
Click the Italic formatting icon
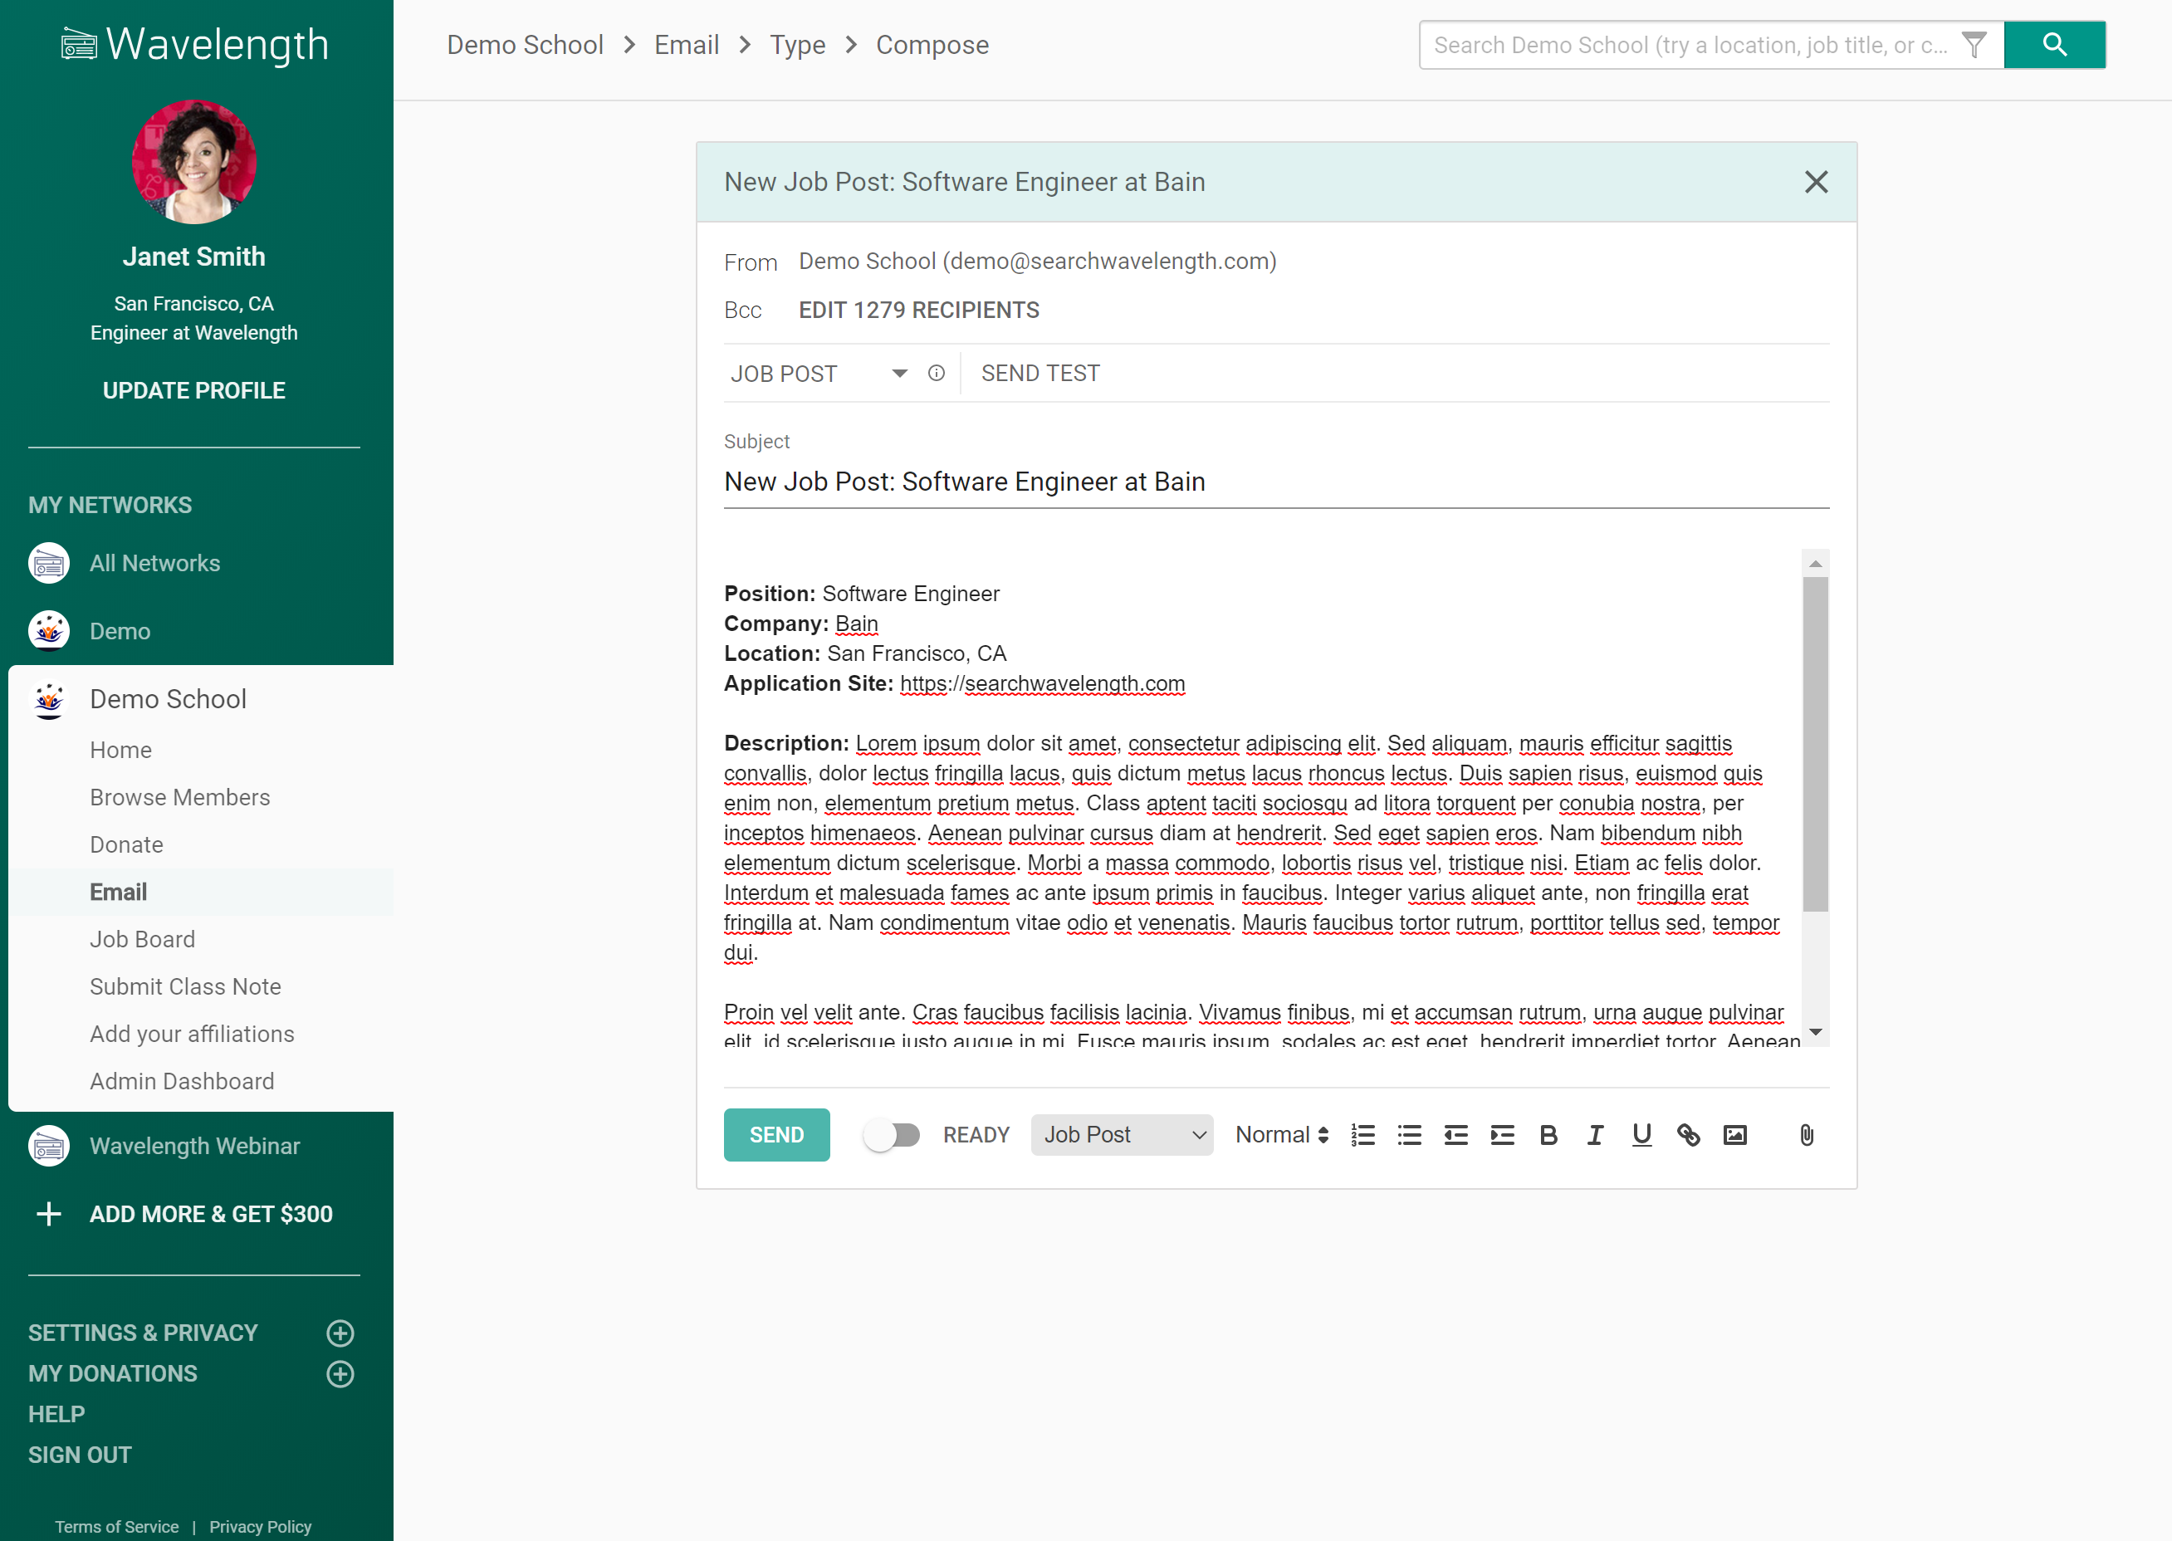tap(1595, 1135)
